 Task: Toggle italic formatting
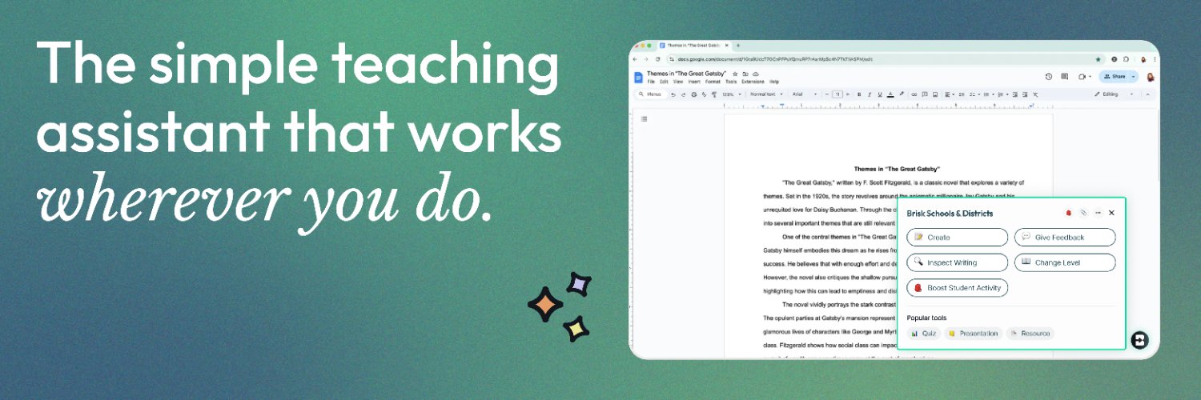[870, 94]
